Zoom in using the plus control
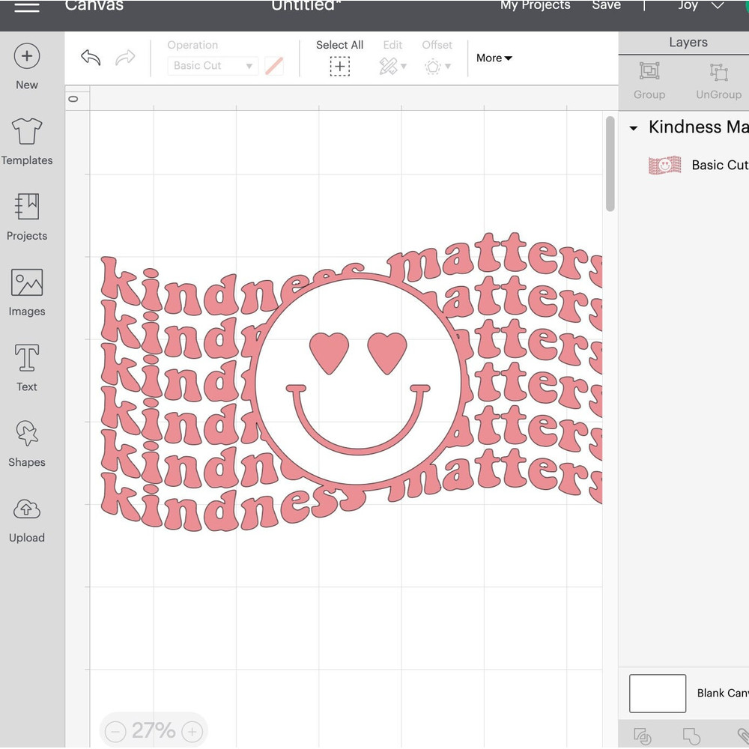Image resolution: width=749 pixels, height=749 pixels. [192, 730]
